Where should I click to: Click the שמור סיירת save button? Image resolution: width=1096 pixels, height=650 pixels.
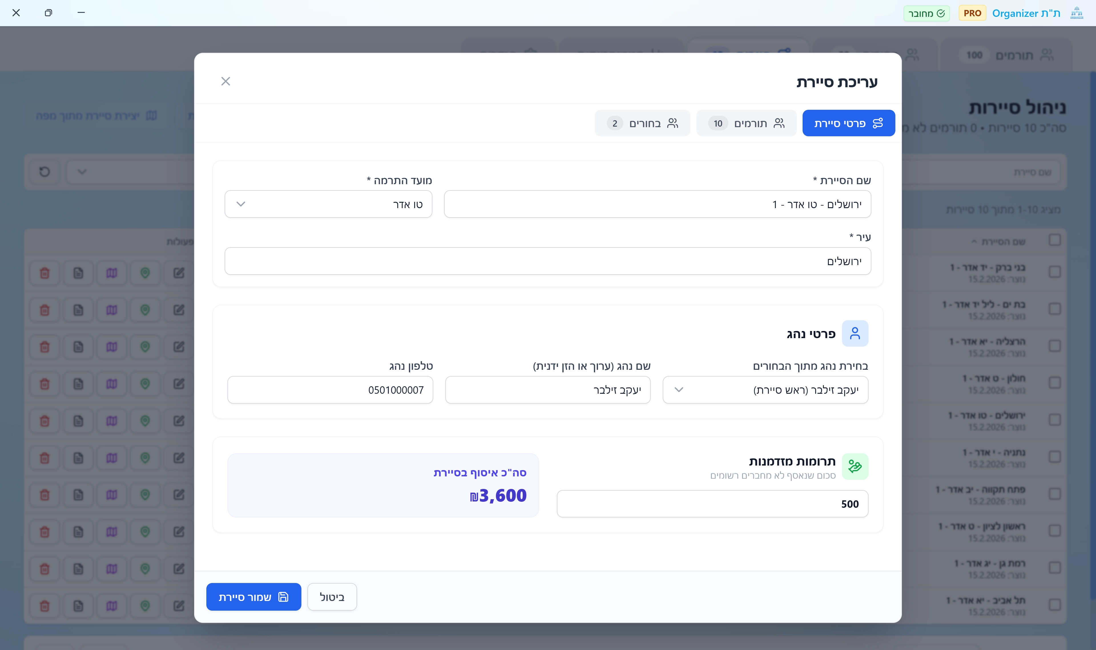pyautogui.click(x=253, y=597)
